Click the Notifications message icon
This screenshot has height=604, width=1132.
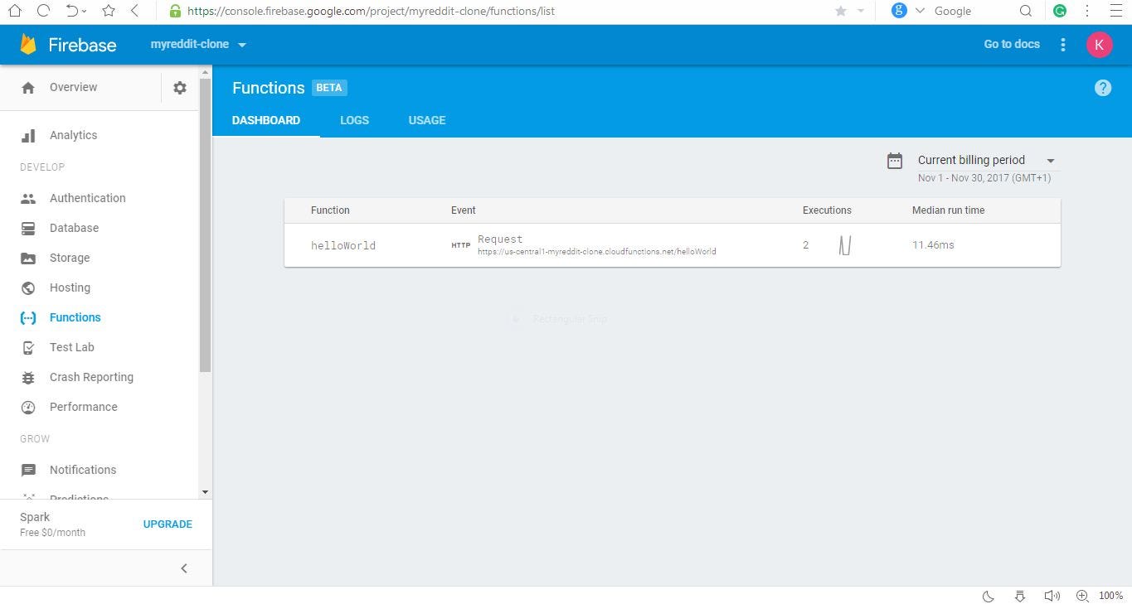28,470
